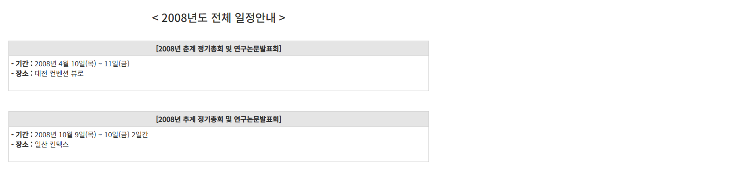The height and width of the screenshot is (169, 749).
Task: Click the 기간 label in the 춘계 box
Action: click(22, 63)
